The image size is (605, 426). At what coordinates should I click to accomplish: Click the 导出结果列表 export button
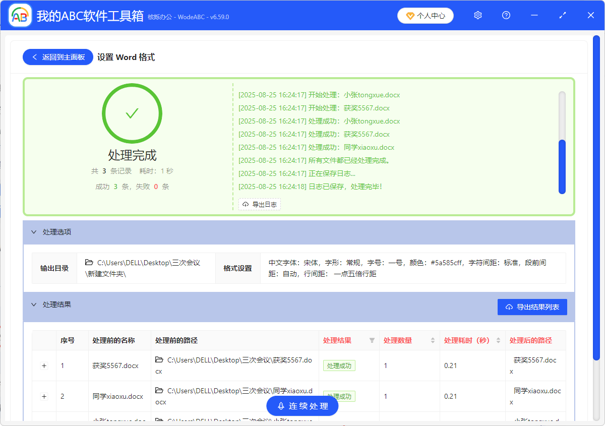[x=532, y=307]
